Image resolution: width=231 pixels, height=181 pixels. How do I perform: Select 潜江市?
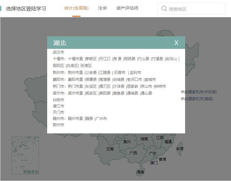pos(58,106)
